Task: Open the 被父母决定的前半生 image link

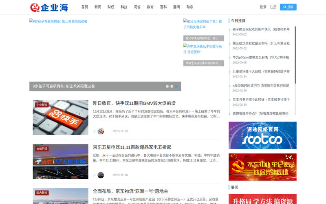Action: point(203,24)
